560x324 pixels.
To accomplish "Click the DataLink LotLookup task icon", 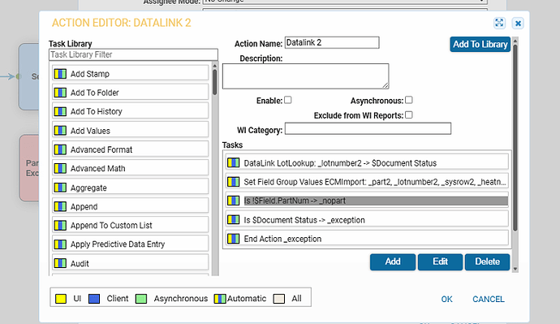I will point(233,163).
